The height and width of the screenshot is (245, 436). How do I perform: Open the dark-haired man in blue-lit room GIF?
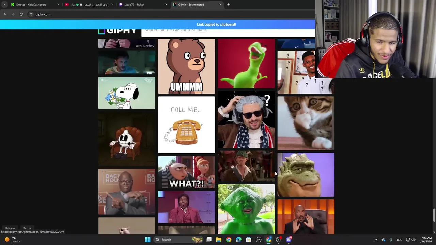click(127, 62)
